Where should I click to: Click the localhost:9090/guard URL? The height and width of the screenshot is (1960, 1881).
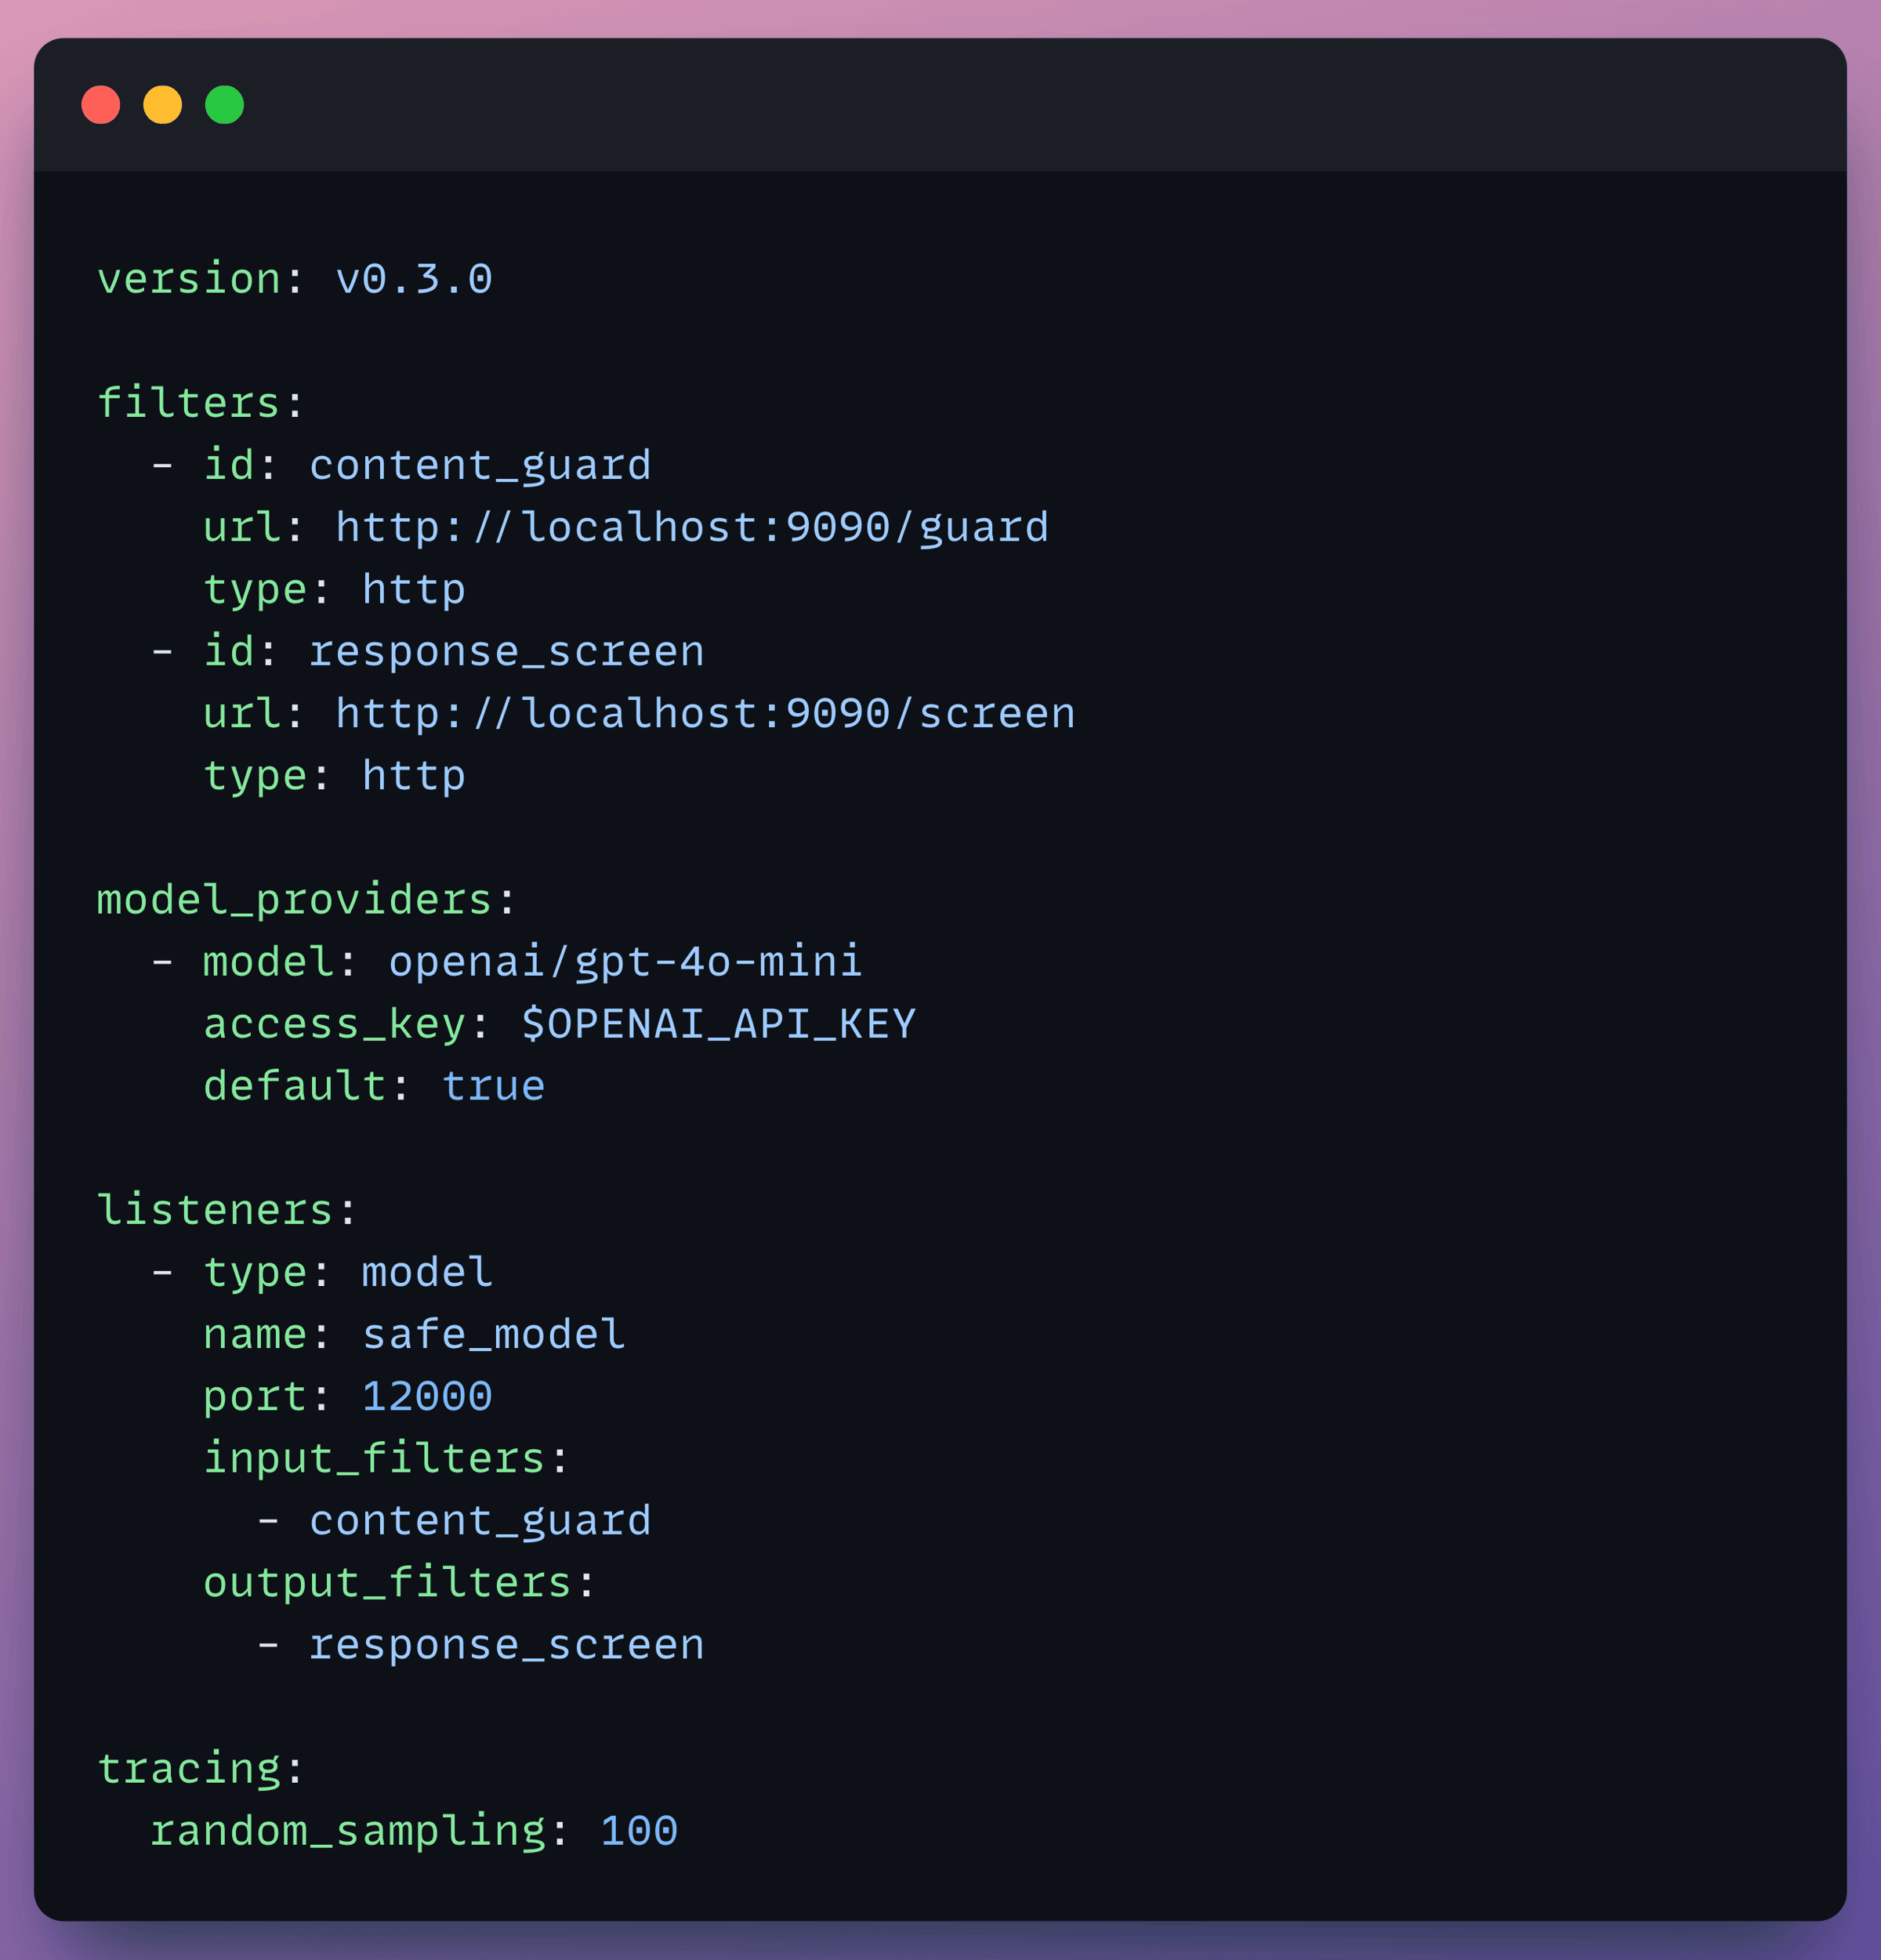coord(692,527)
